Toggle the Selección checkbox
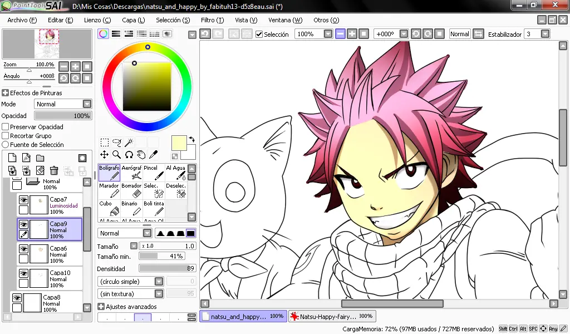Screen dimensions: 570x334 point(259,34)
